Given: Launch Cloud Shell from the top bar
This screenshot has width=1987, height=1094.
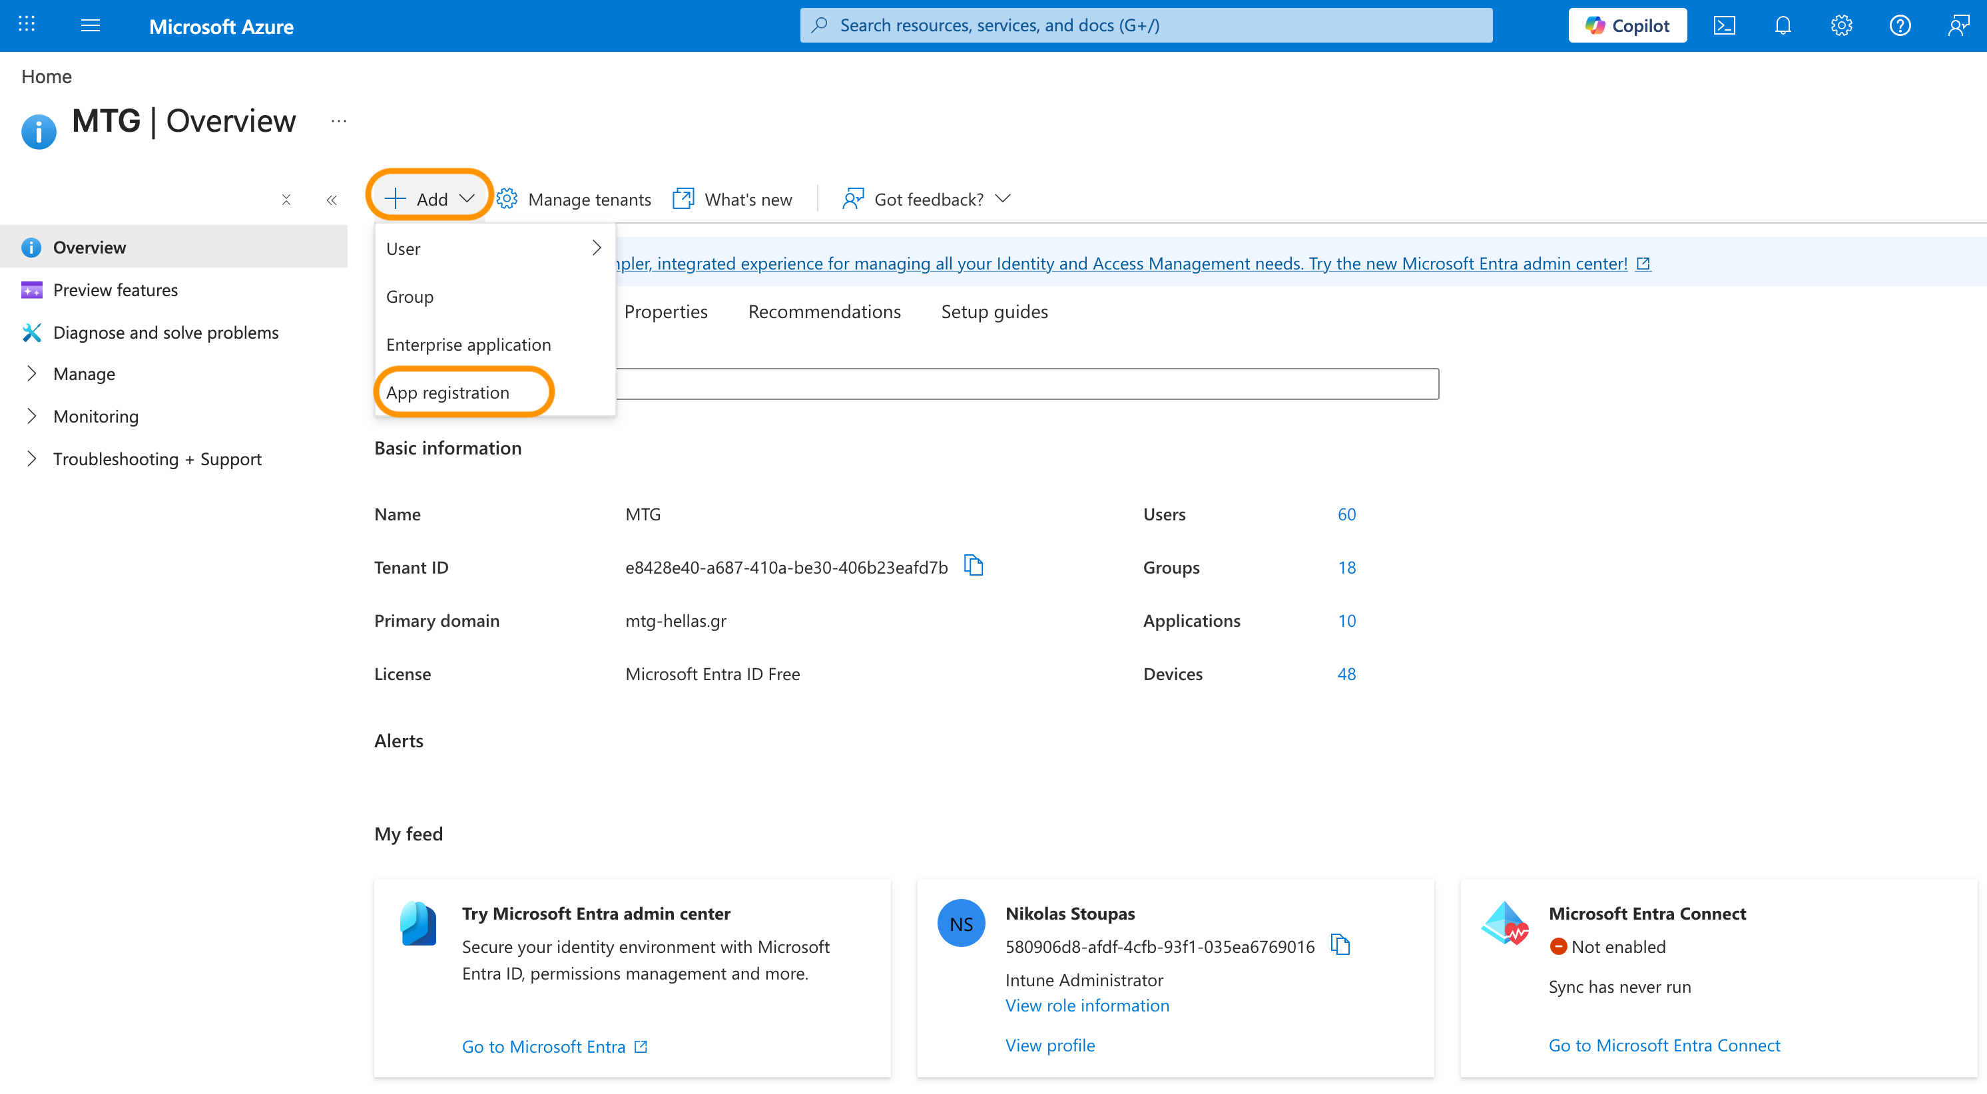Looking at the screenshot, I should point(1724,25).
